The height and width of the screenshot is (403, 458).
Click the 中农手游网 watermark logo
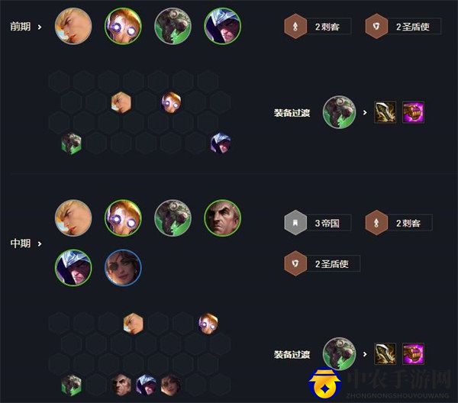tap(325, 384)
